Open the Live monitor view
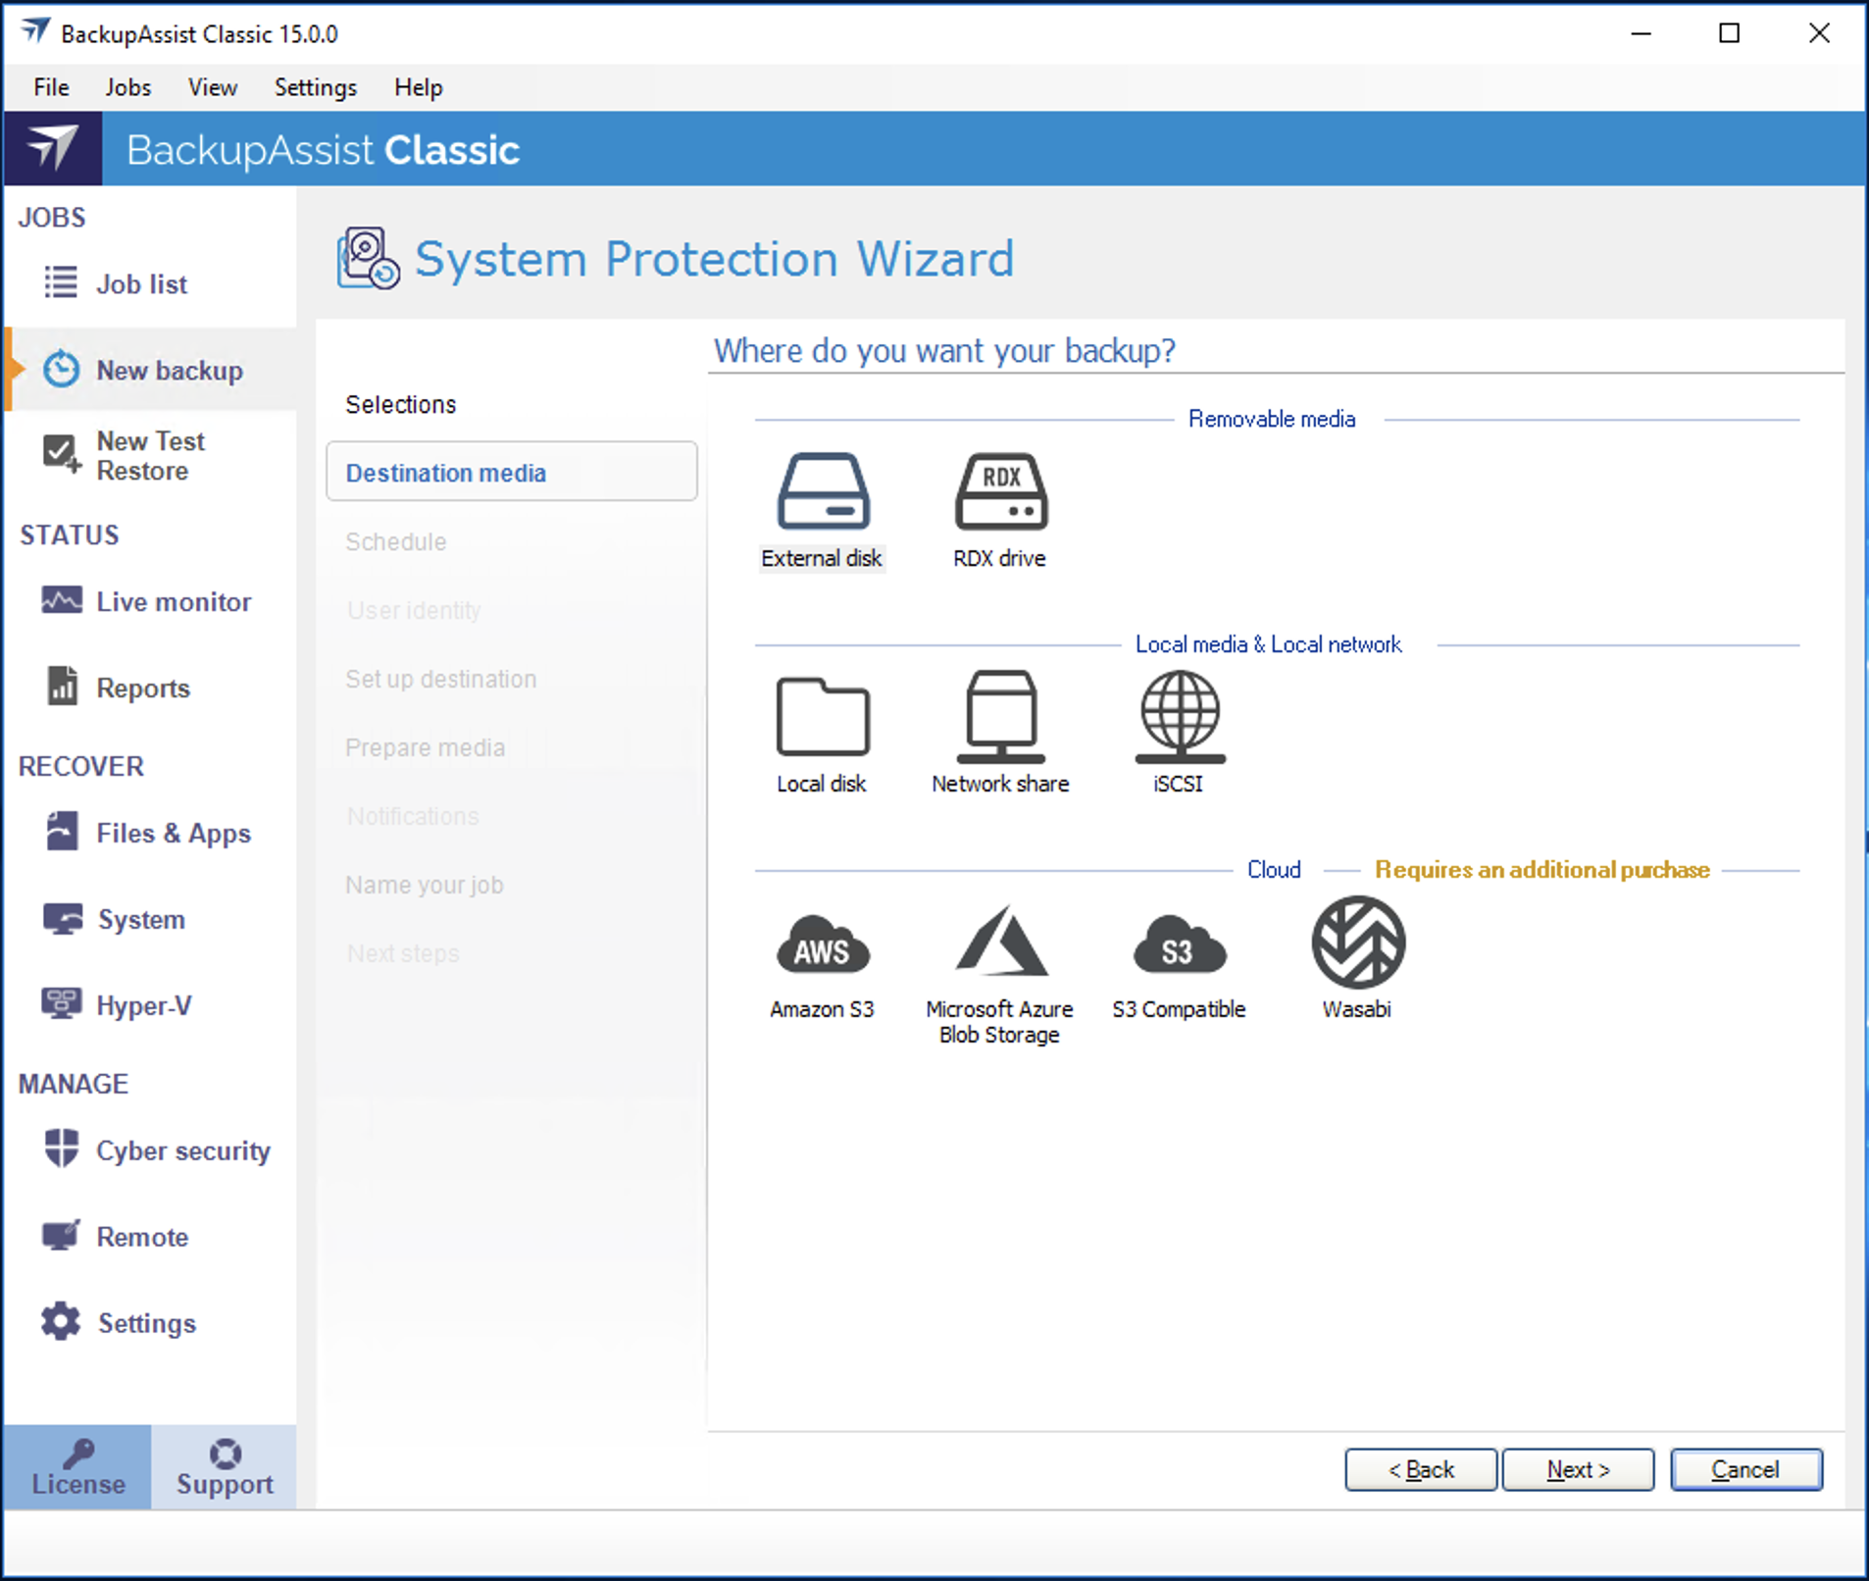 (x=173, y=602)
